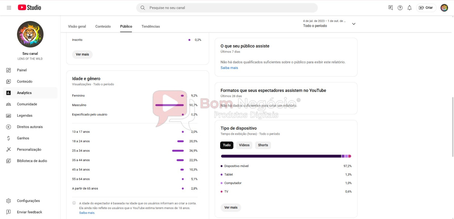Open the help question mark icon
454x219 pixels.
[x=400, y=8]
